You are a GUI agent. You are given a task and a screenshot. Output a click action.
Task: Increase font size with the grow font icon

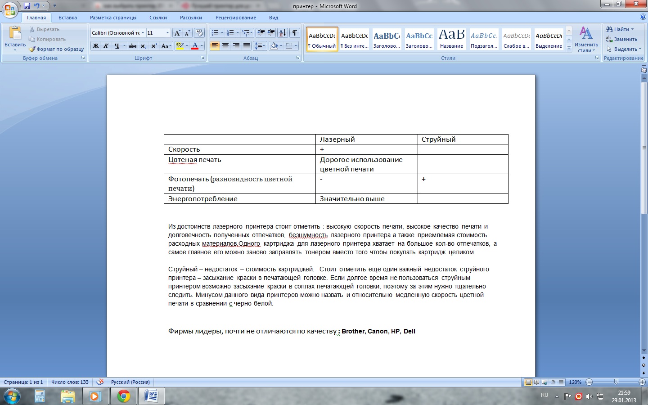[177, 33]
